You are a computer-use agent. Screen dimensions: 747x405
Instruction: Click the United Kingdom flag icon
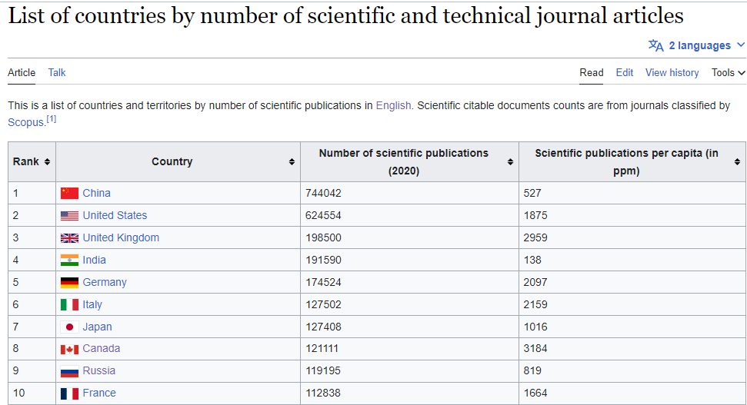tap(69, 238)
